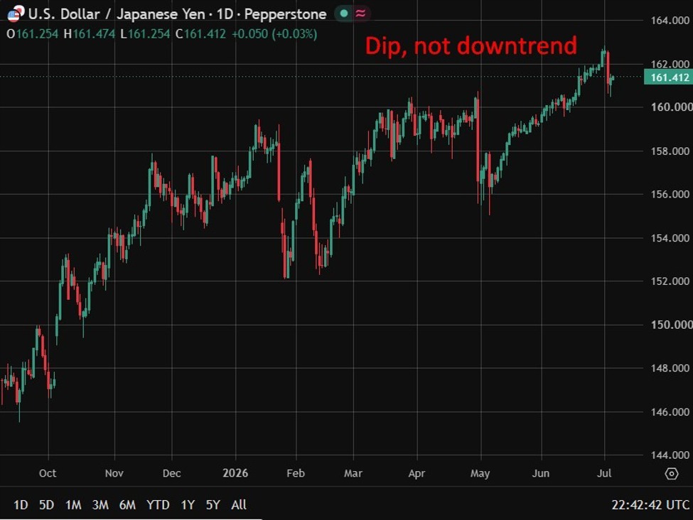Viewport: 693px width, 520px height.
Task: Click the Jul label on time axis
Action: (604, 473)
